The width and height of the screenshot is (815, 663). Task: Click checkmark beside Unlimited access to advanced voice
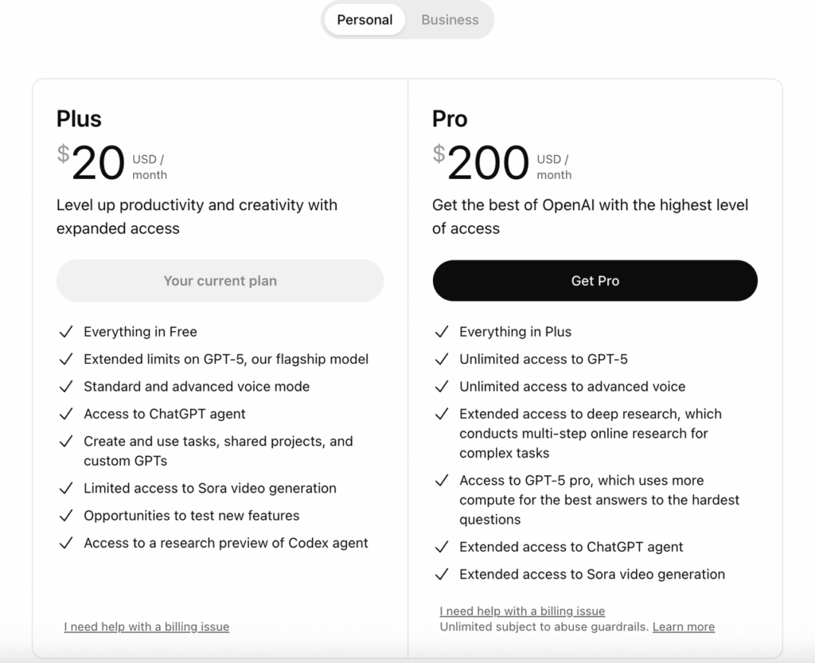(442, 387)
